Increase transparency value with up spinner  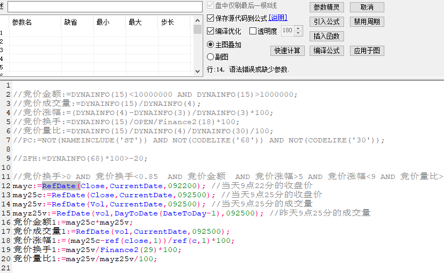[298, 28]
